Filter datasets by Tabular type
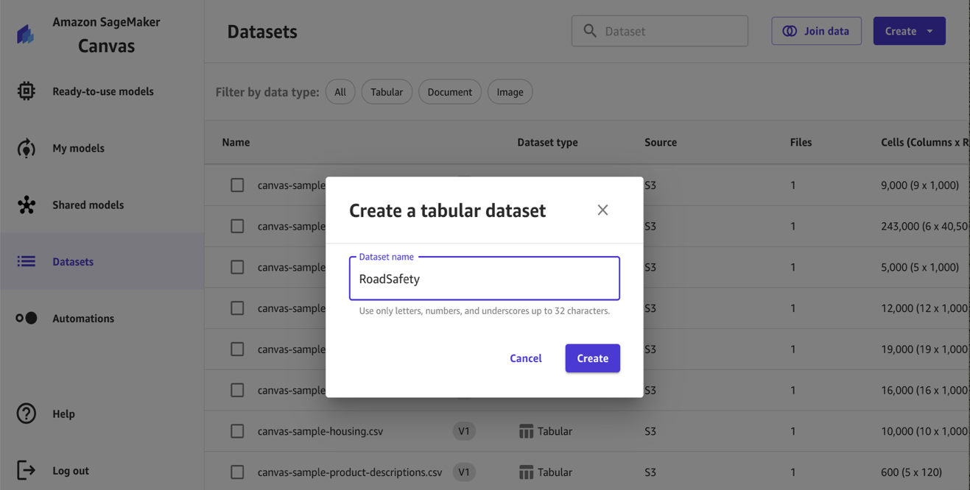 tap(387, 92)
